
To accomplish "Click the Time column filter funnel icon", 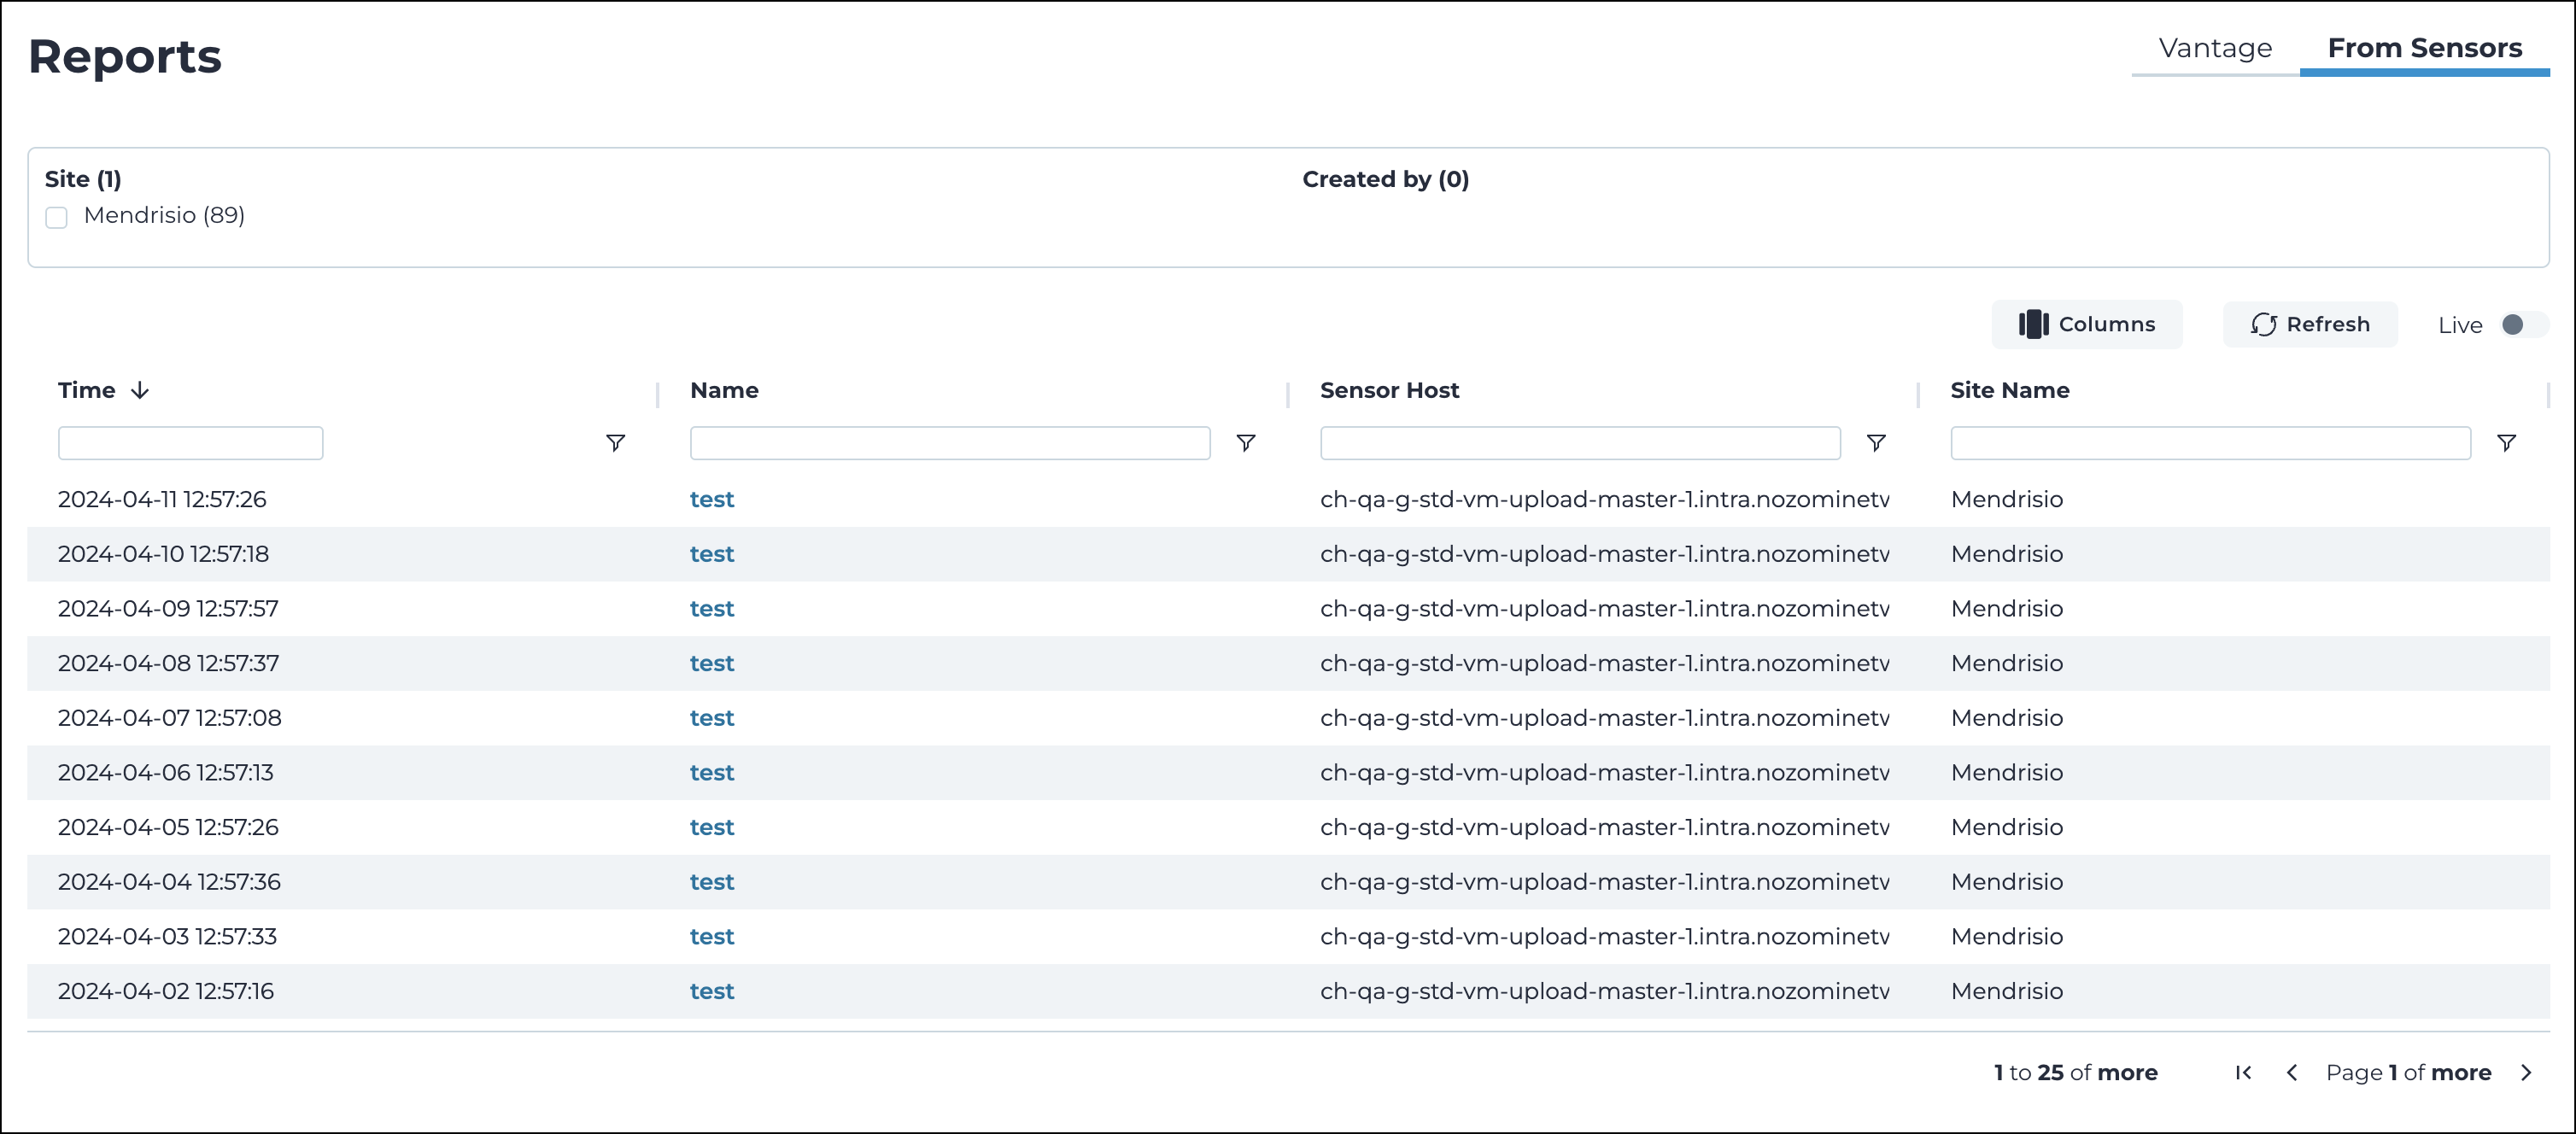I will pos(615,443).
